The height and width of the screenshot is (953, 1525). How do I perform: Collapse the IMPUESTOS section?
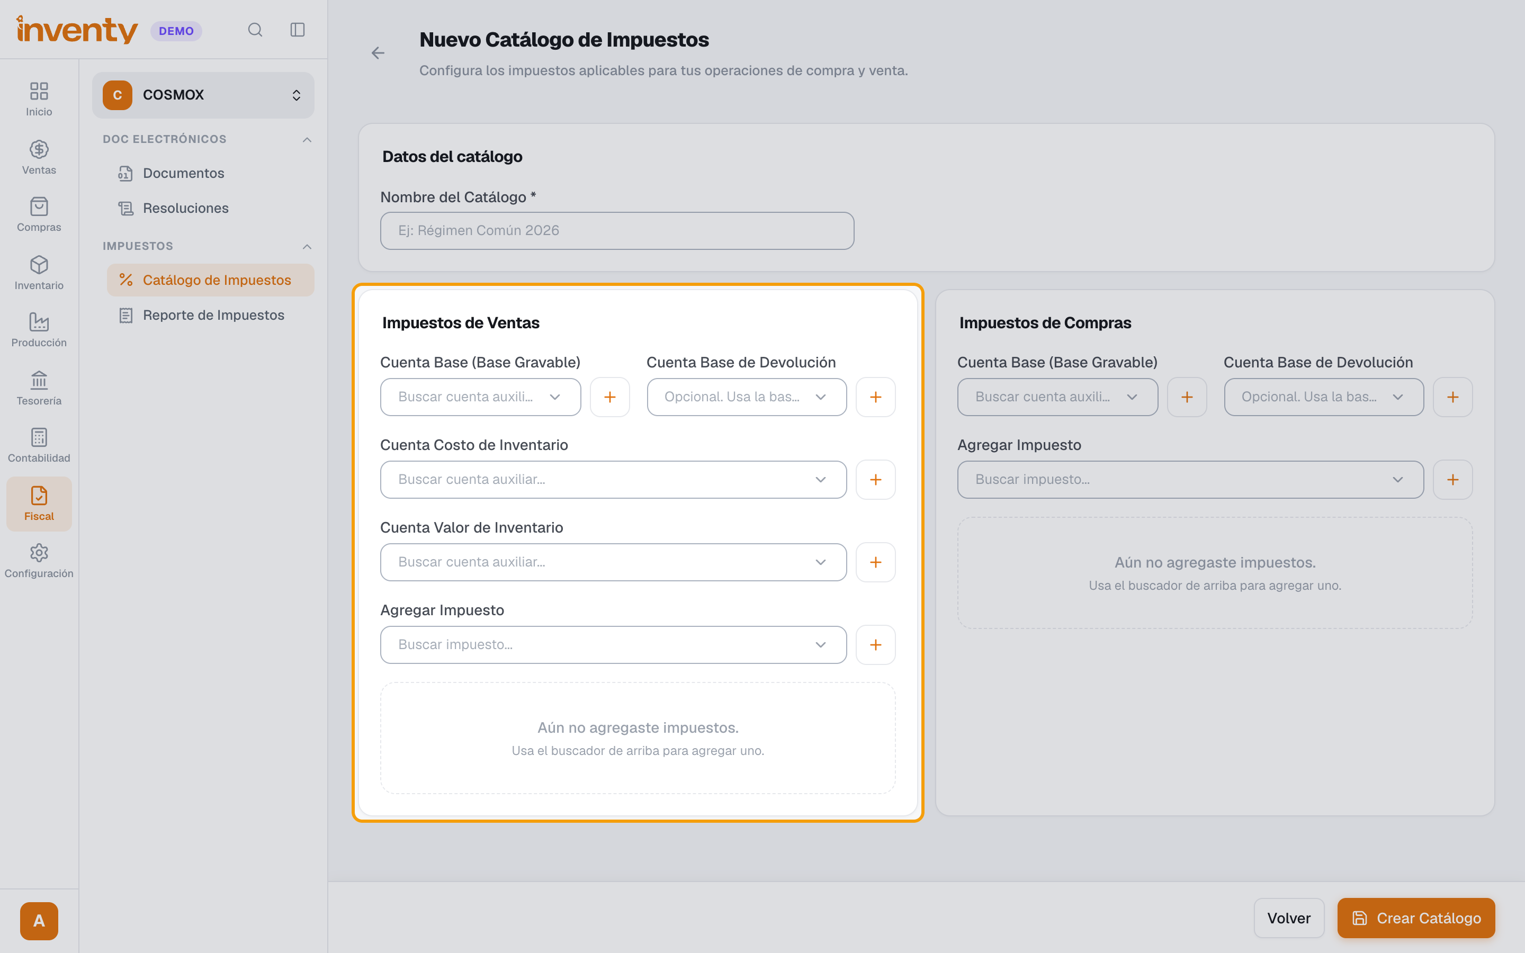click(x=307, y=246)
